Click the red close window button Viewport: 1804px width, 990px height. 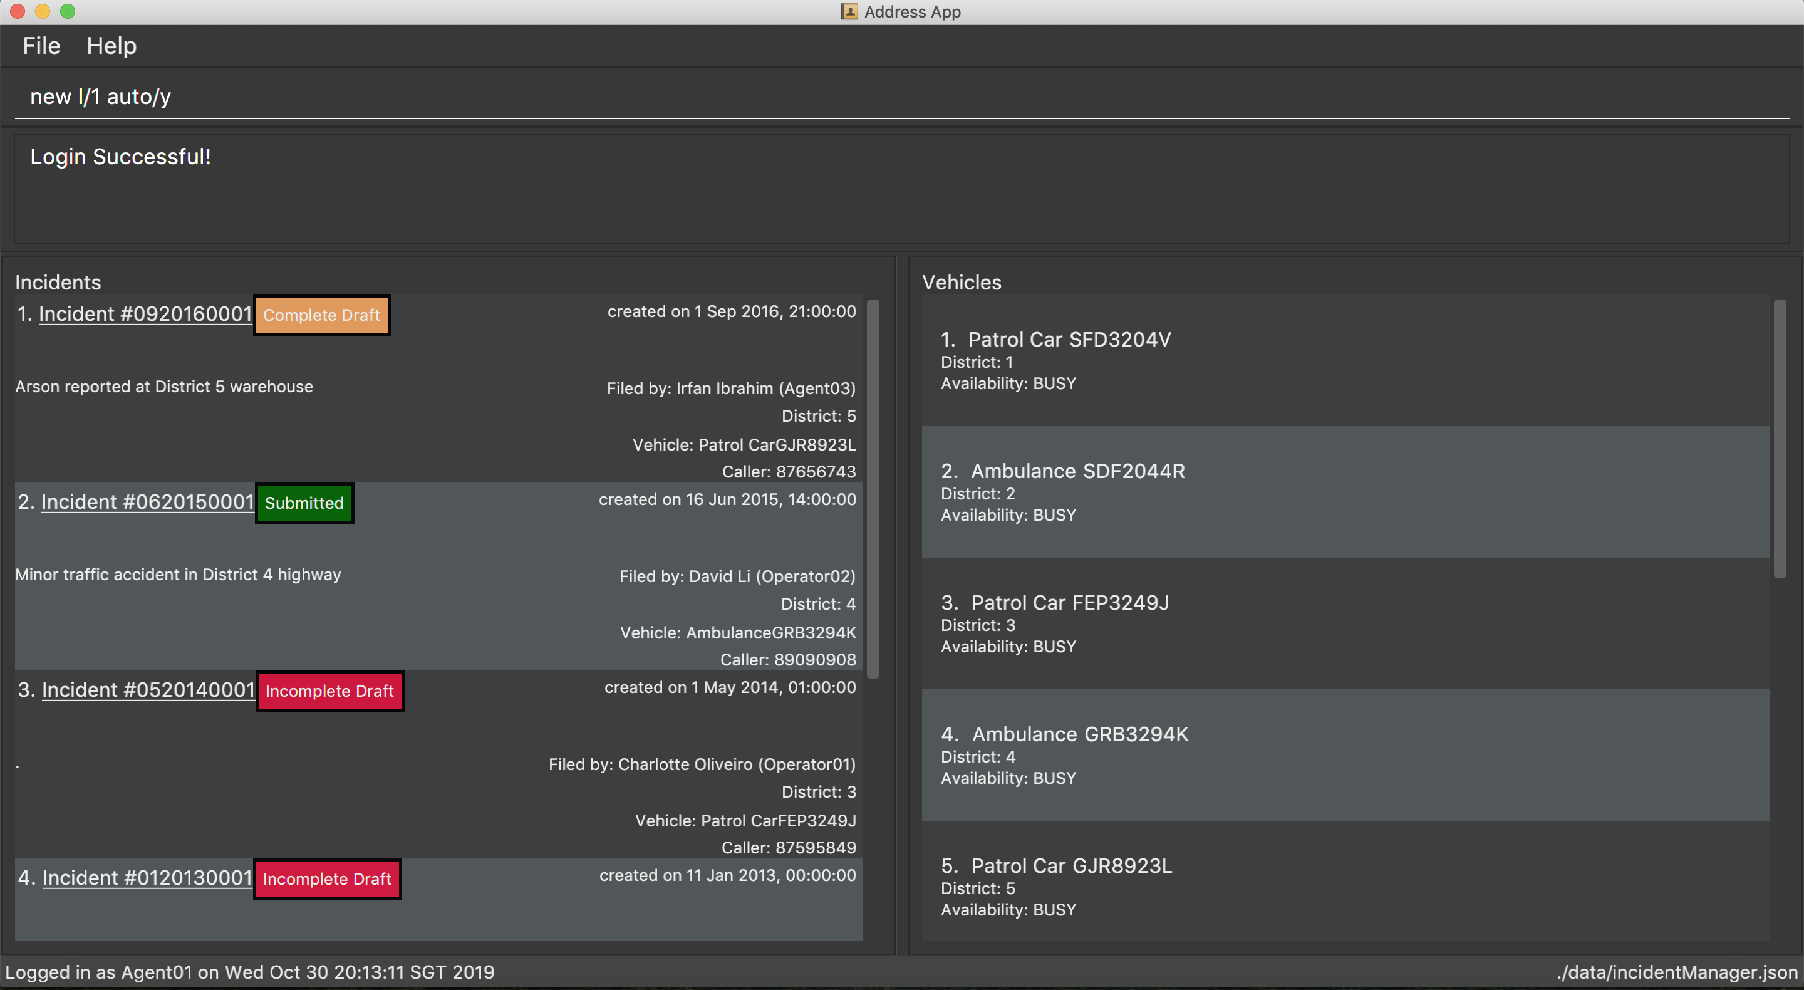coord(18,11)
